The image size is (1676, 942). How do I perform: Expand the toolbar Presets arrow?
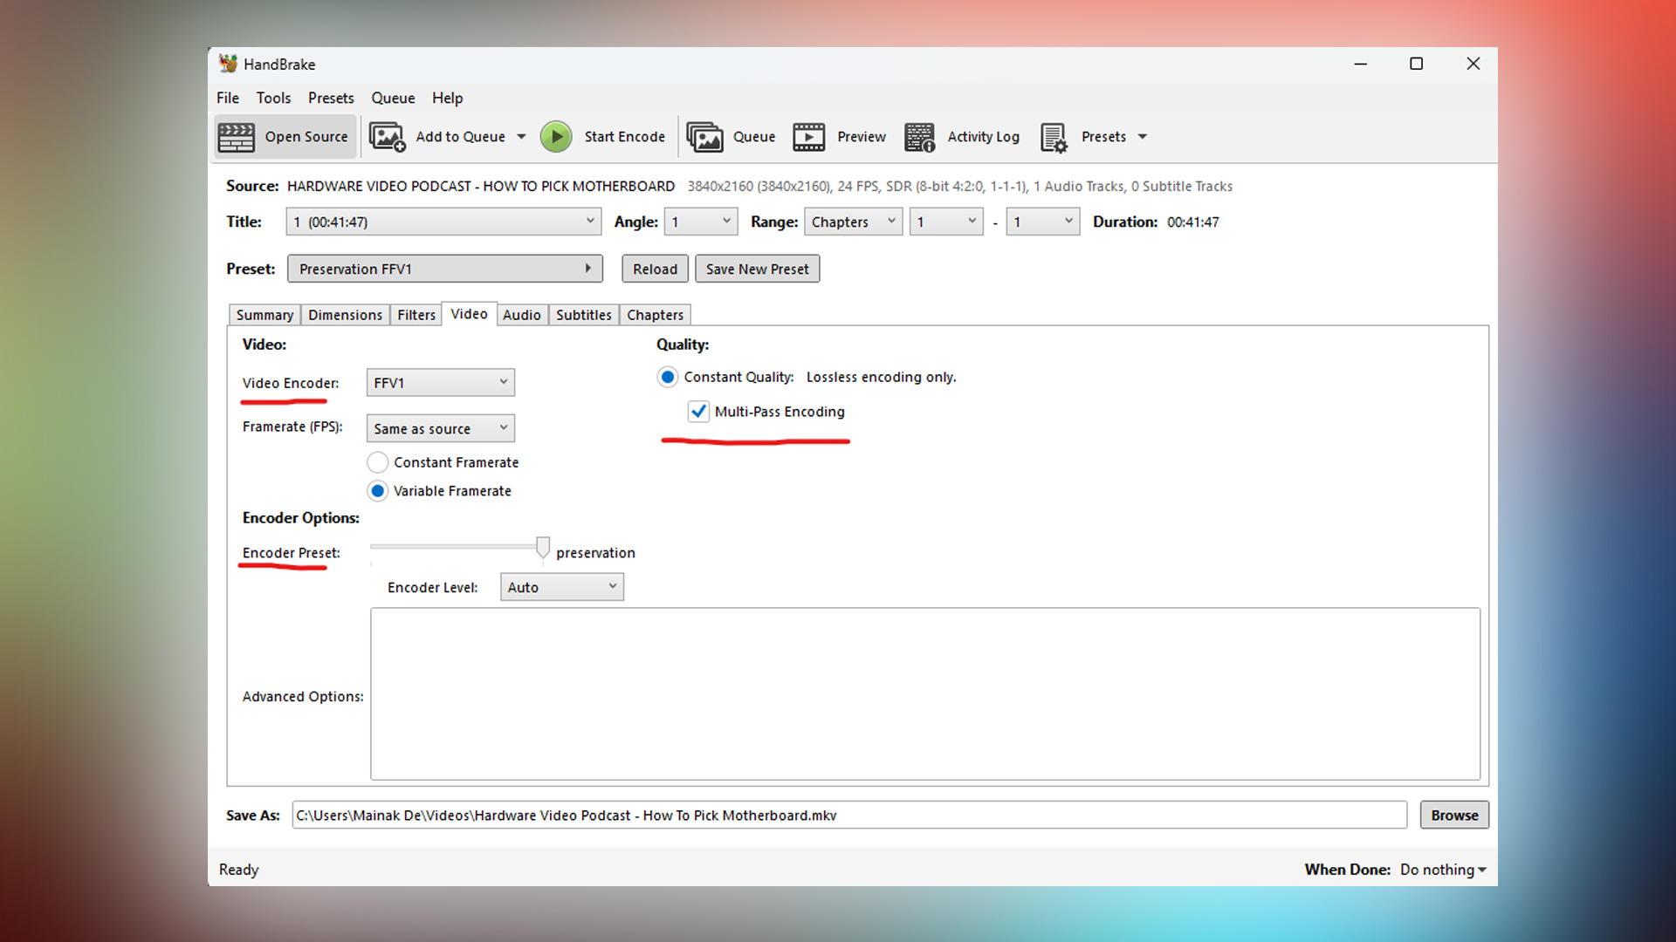pos(1142,137)
